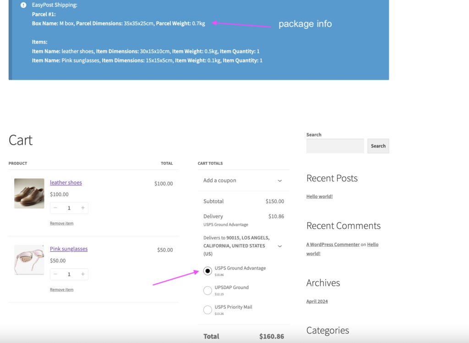469x343 pixels.
Task: Open the Pink sunglasses product link
Action: (69, 249)
